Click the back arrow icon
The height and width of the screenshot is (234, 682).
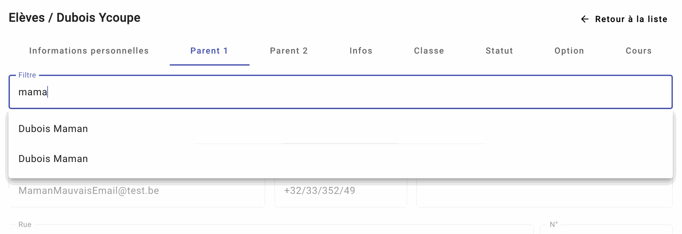coord(585,19)
